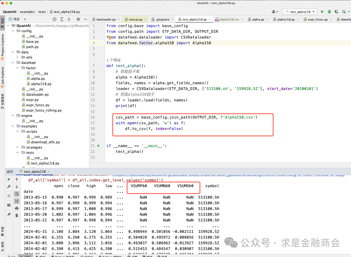351x257 pixels.
Task: Go down the stack trace arrow
Action: (17, 187)
